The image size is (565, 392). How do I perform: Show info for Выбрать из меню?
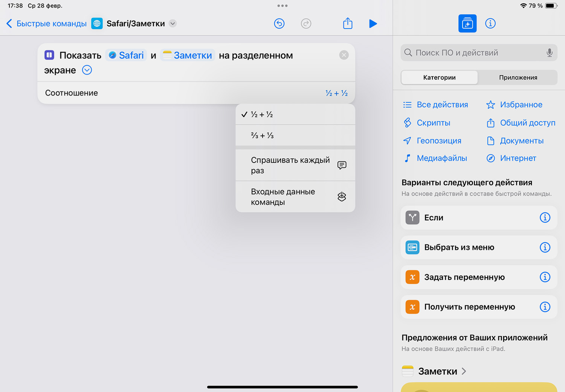(x=545, y=247)
